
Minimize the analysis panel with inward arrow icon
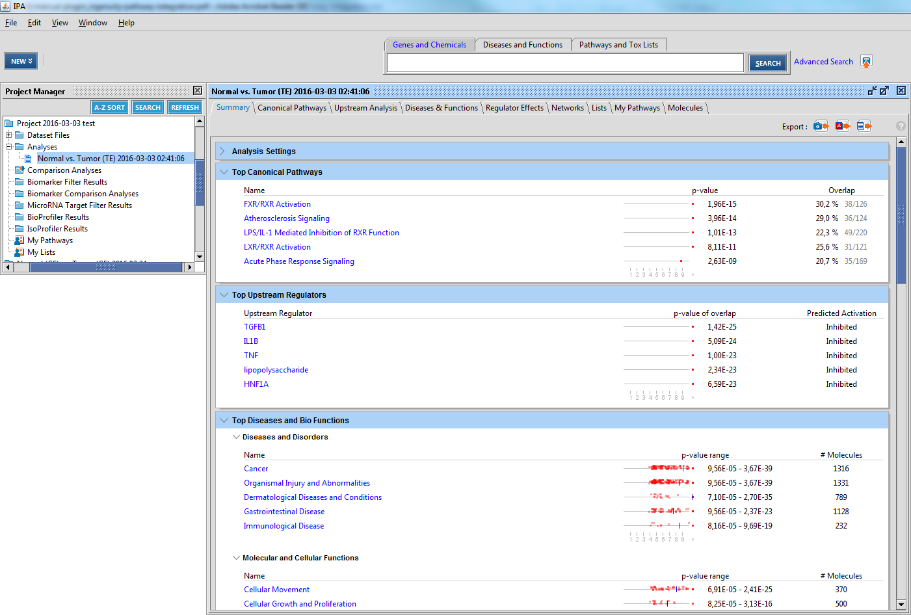pos(873,91)
